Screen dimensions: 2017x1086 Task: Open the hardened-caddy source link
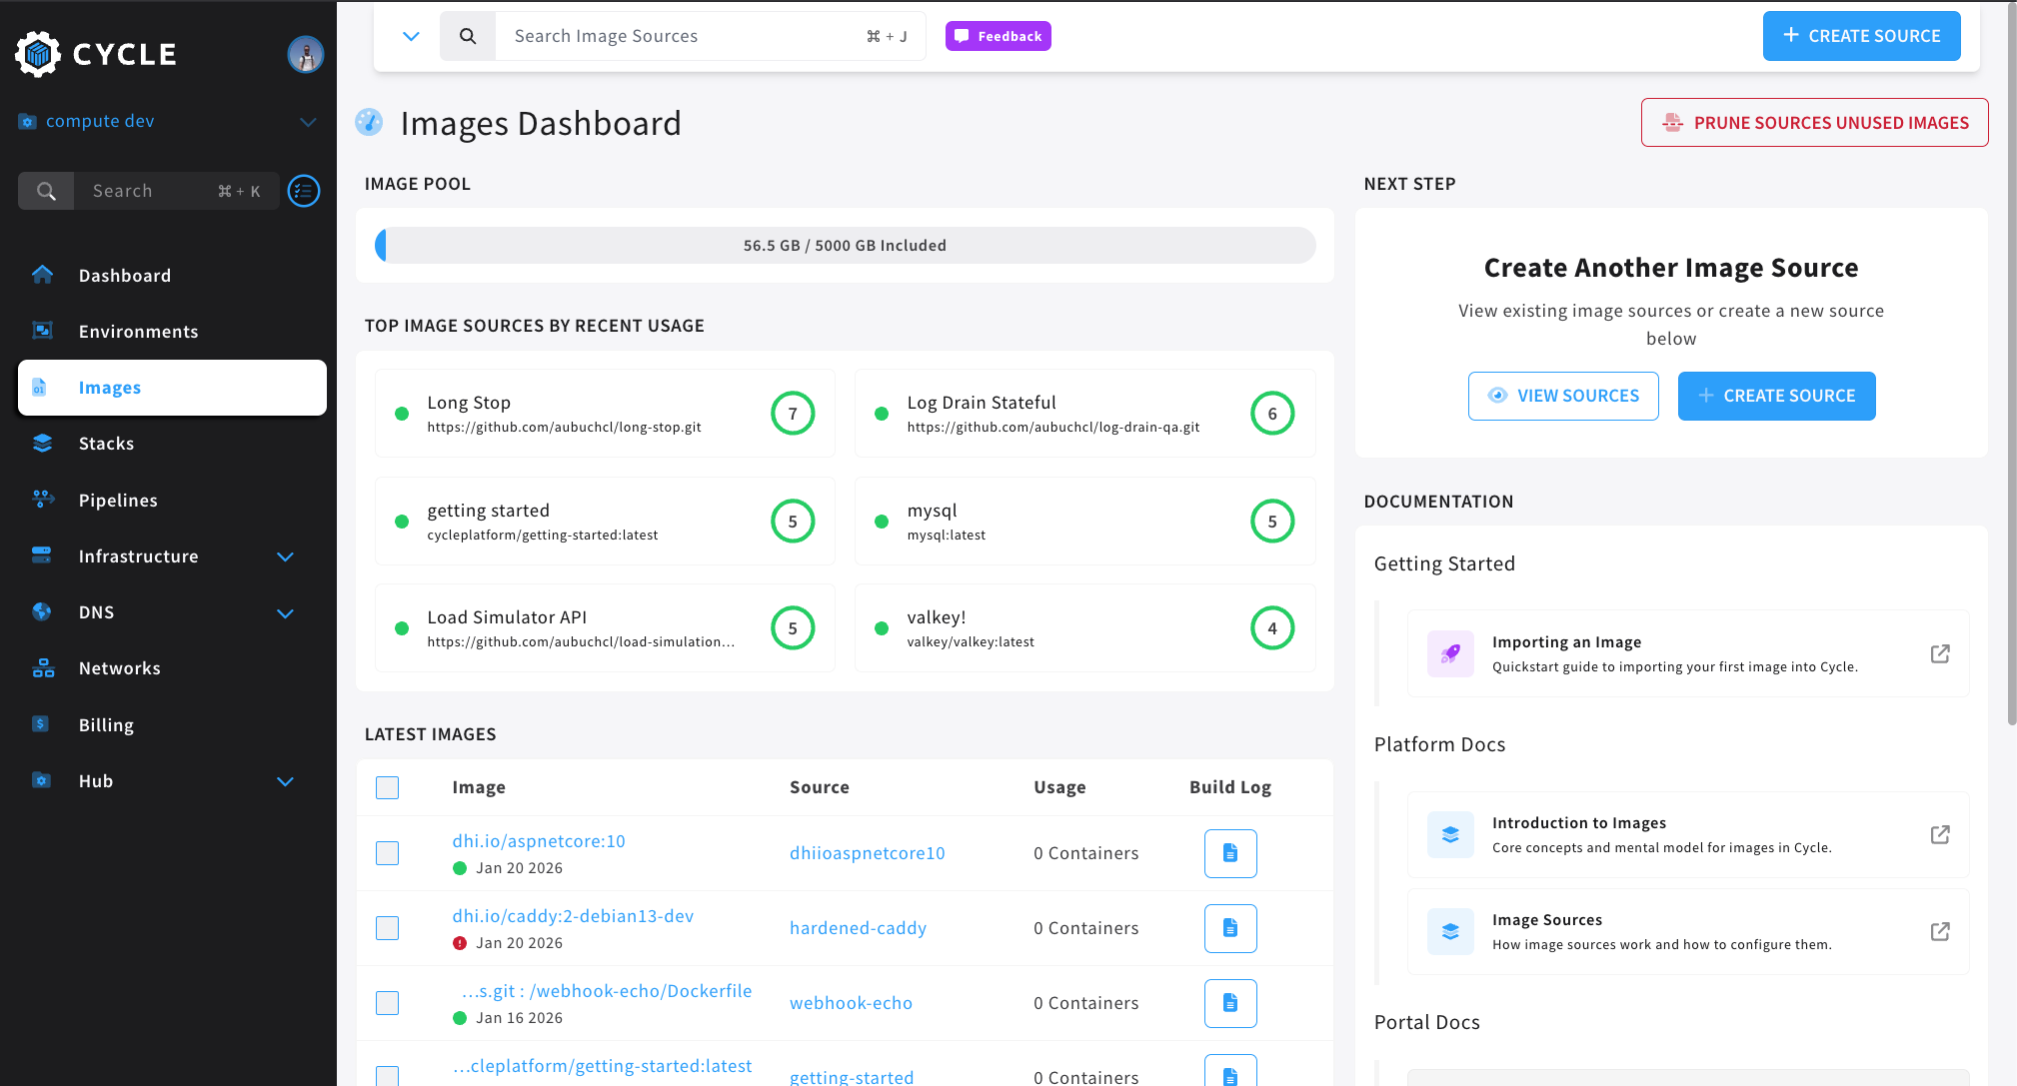[x=858, y=928]
